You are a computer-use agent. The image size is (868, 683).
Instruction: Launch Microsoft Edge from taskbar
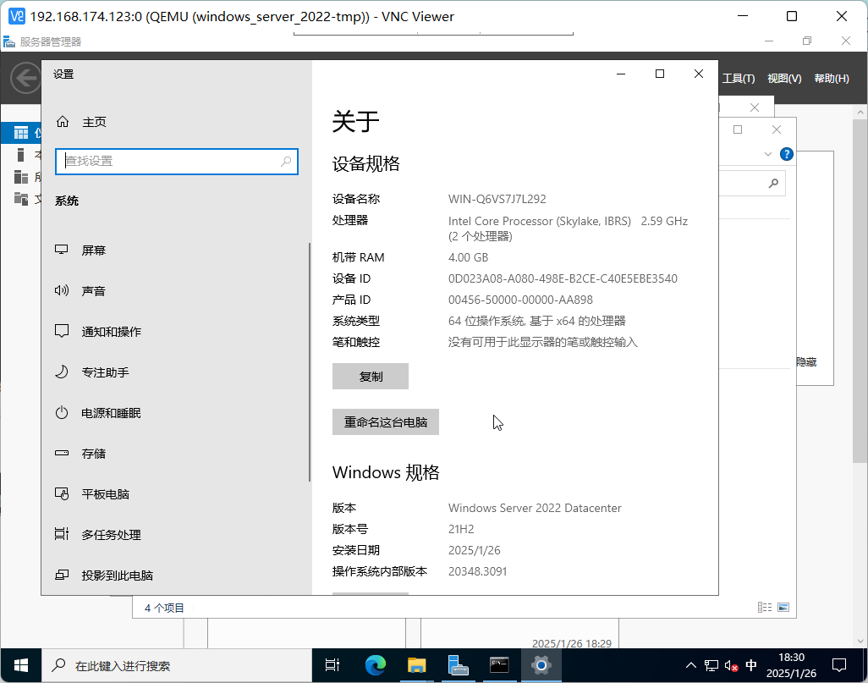tap(376, 665)
